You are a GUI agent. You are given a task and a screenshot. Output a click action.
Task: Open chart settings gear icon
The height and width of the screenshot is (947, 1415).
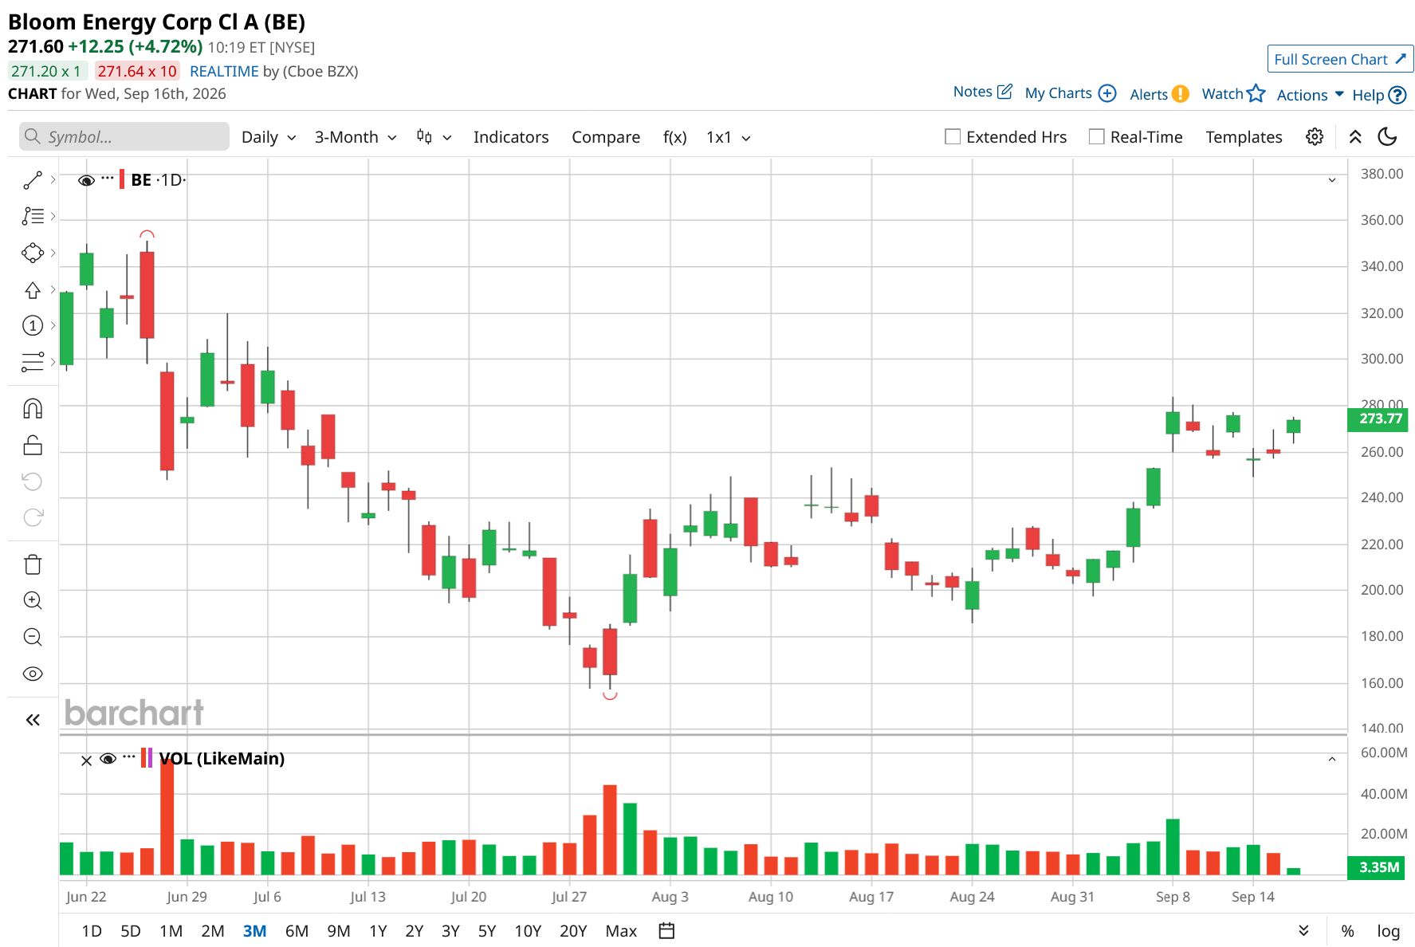coord(1315,137)
